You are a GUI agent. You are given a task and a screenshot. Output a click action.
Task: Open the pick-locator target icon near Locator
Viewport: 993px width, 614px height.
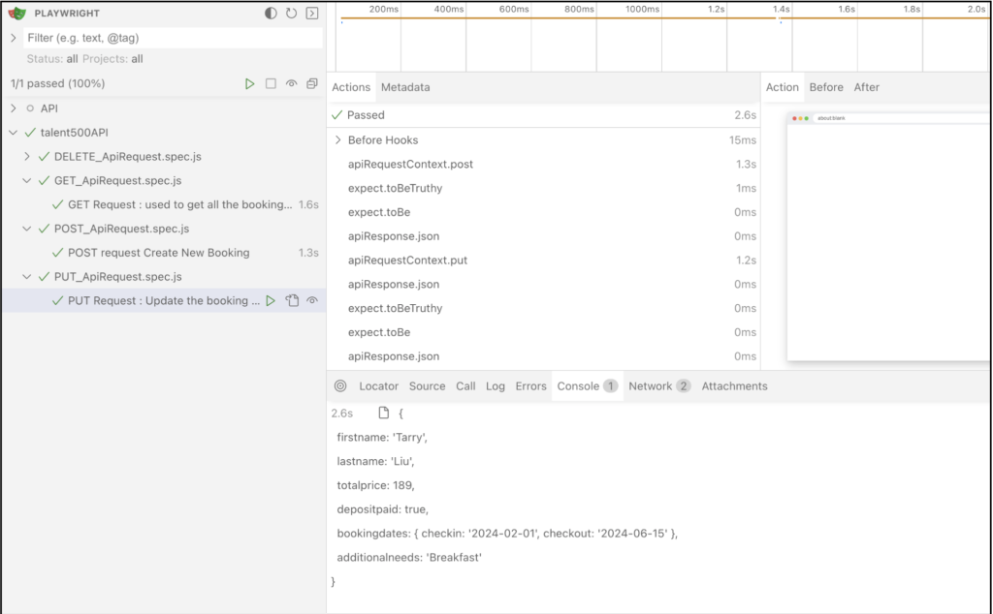(339, 385)
